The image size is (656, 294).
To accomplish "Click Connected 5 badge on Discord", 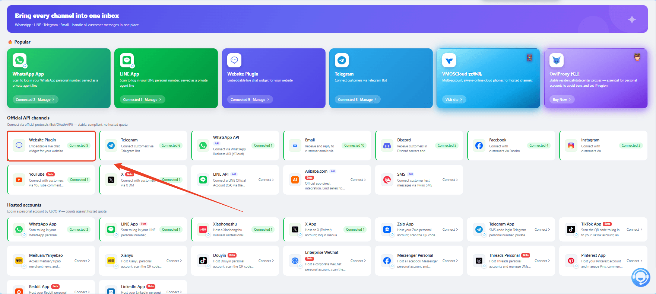I will pos(447,146).
